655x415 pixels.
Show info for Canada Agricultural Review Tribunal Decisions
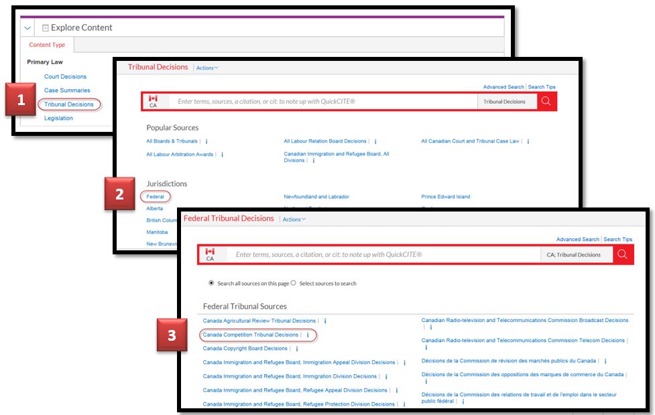tap(325, 321)
